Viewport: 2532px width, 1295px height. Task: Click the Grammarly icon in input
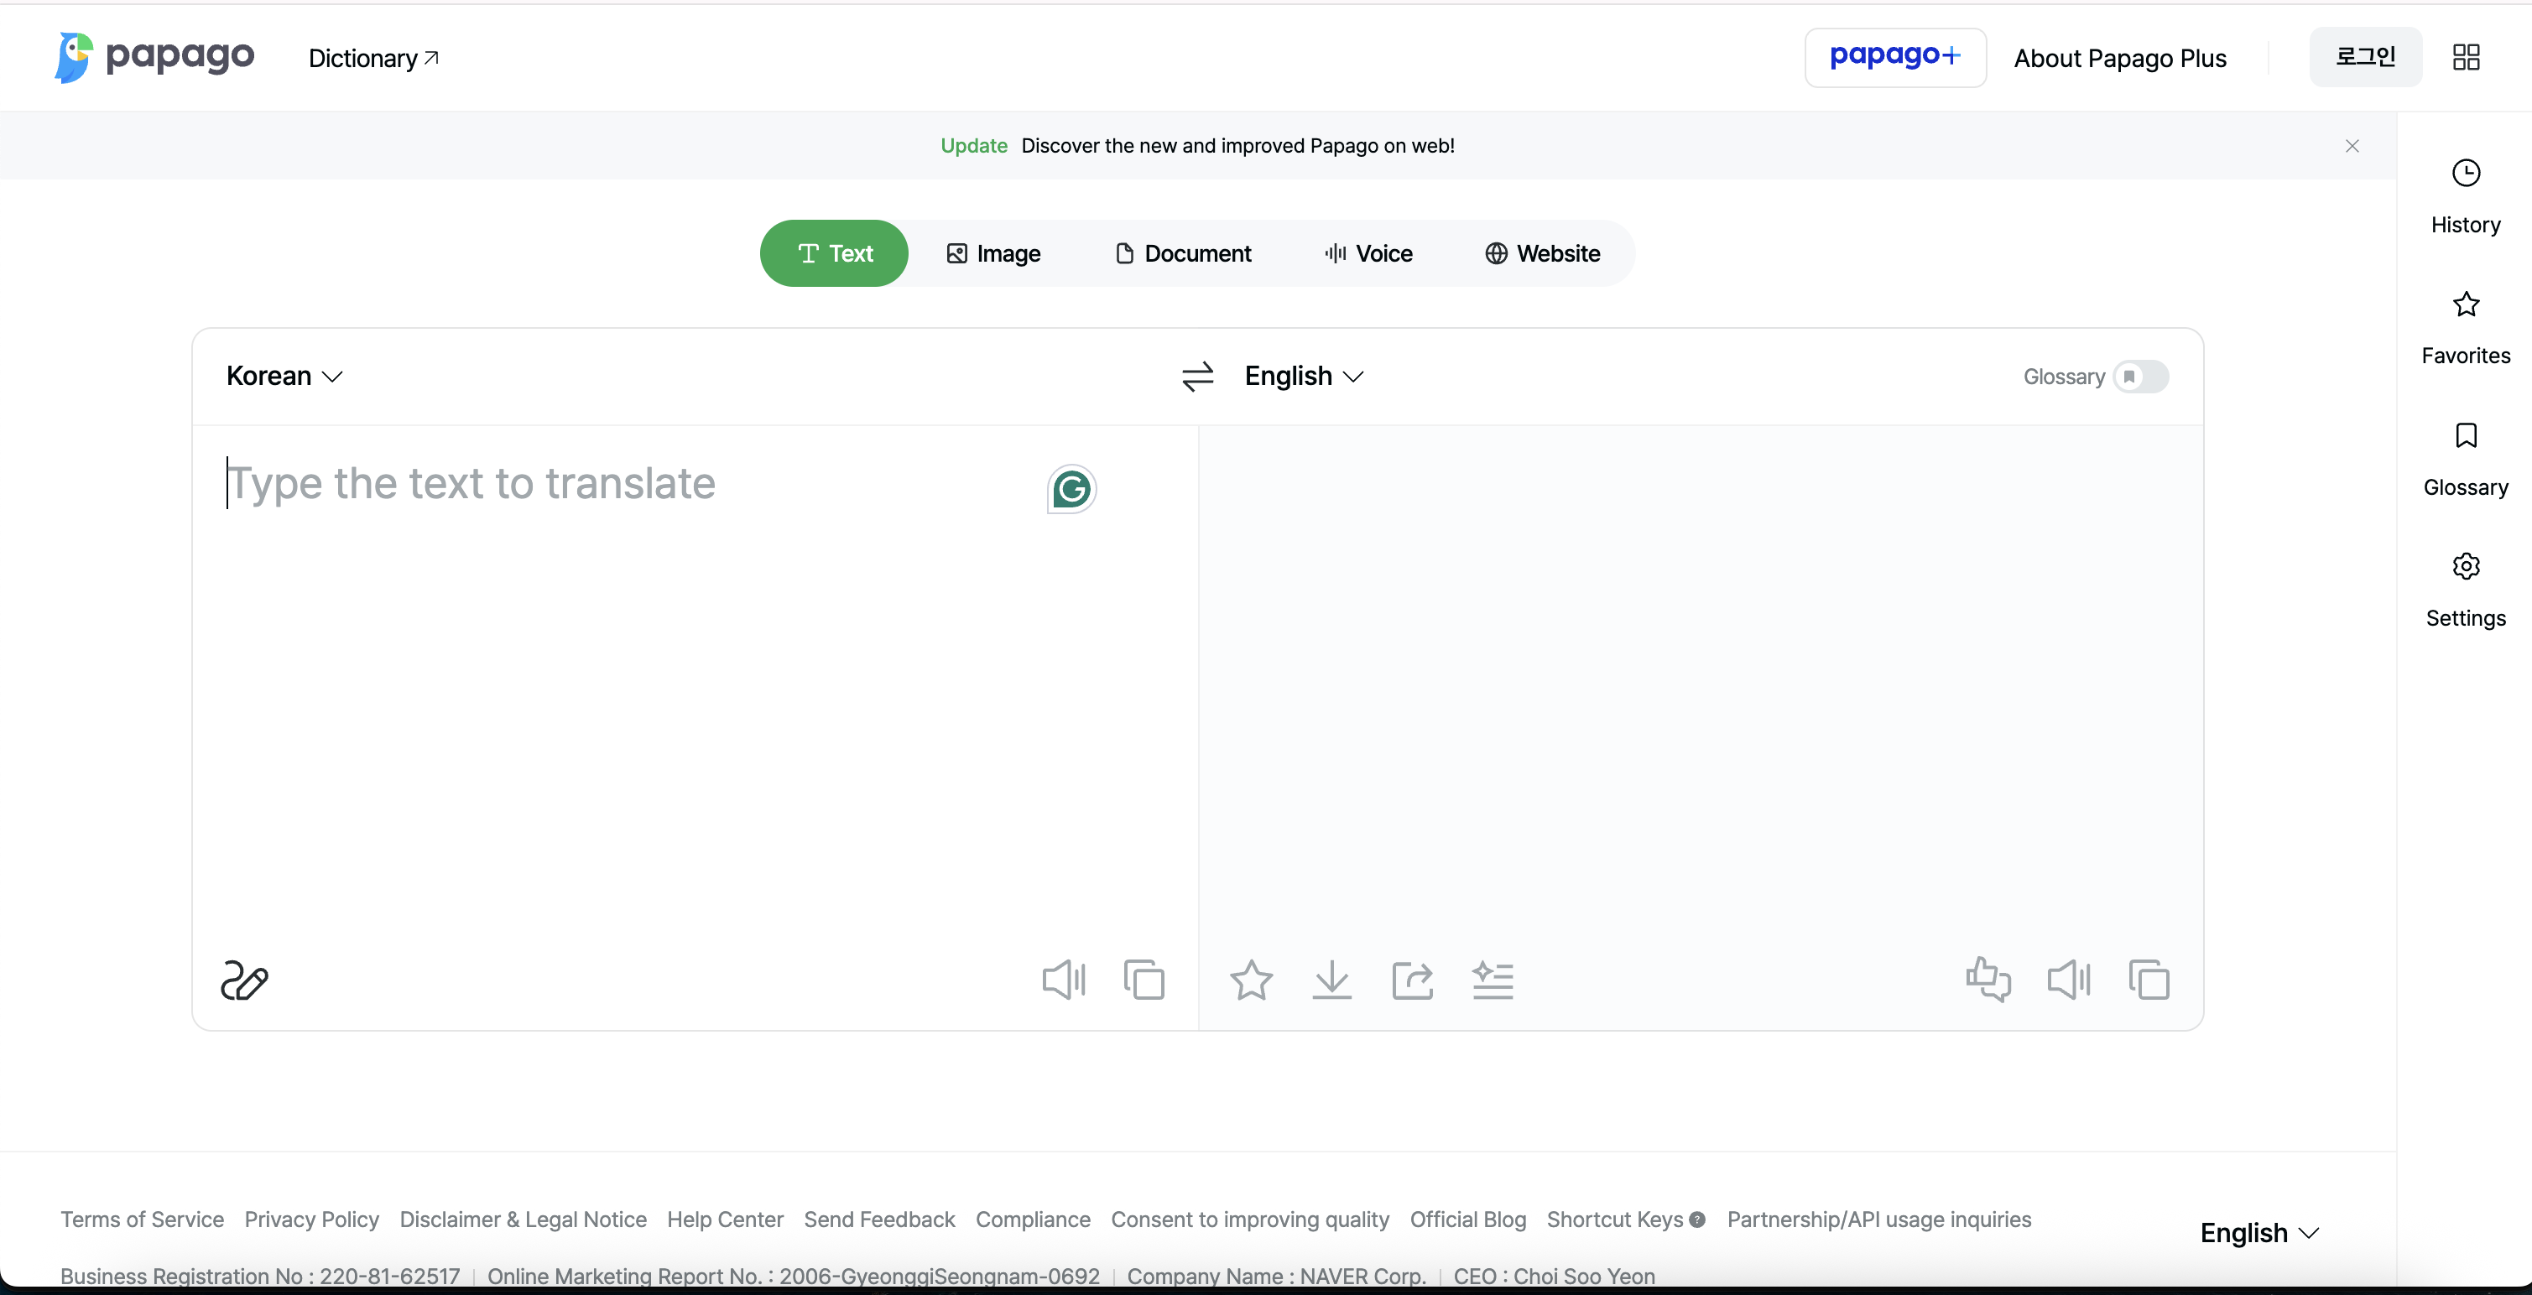[x=1071, y=488]
